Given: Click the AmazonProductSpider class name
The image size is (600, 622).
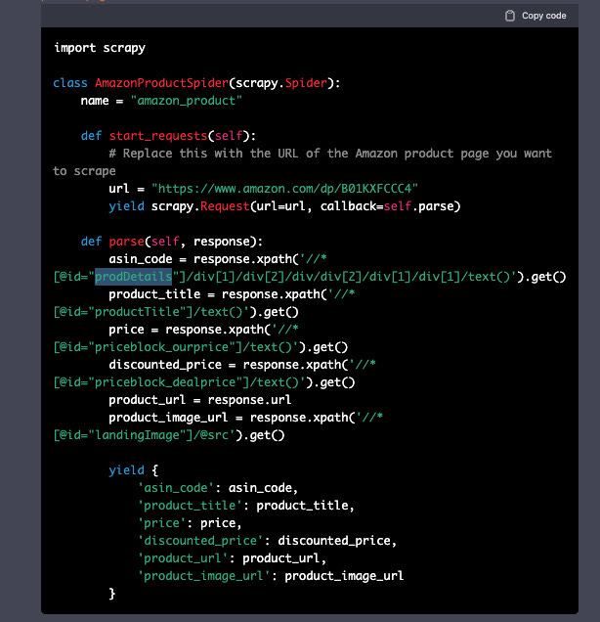Looking at the screenshot, I should point(161,83).
